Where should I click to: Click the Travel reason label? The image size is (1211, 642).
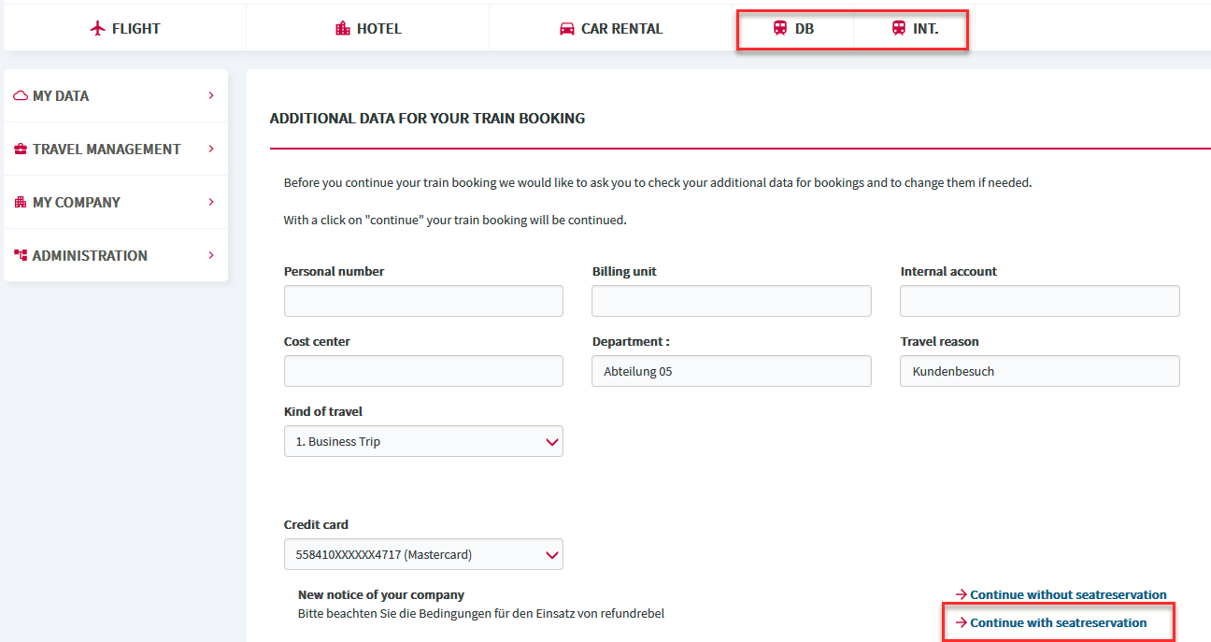[939, 341]
